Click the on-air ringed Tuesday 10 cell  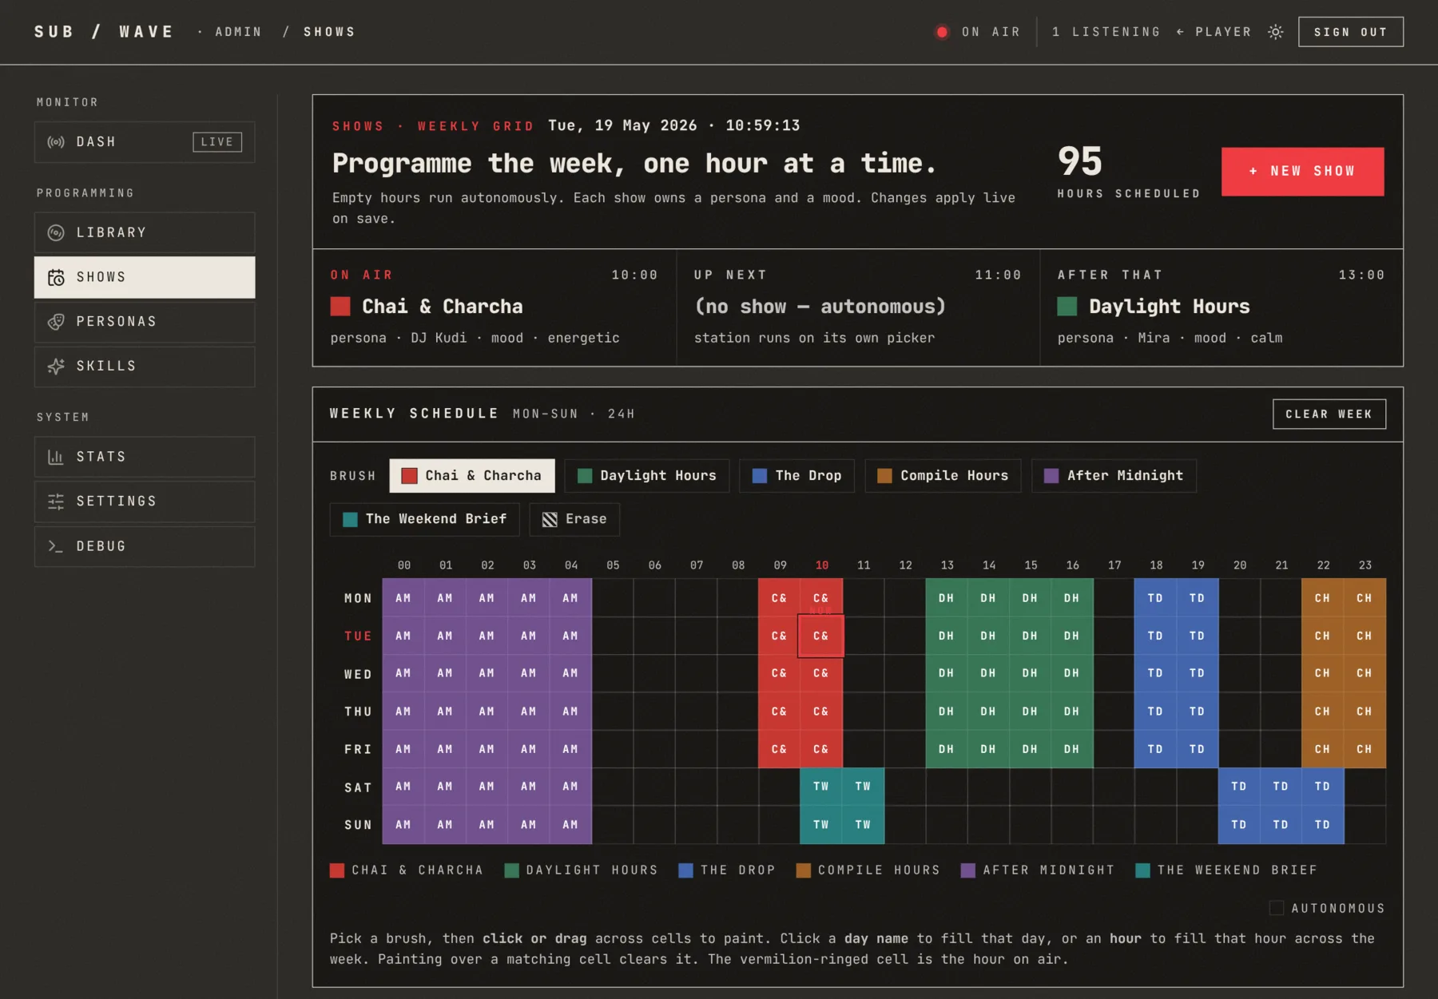[821, 636]
